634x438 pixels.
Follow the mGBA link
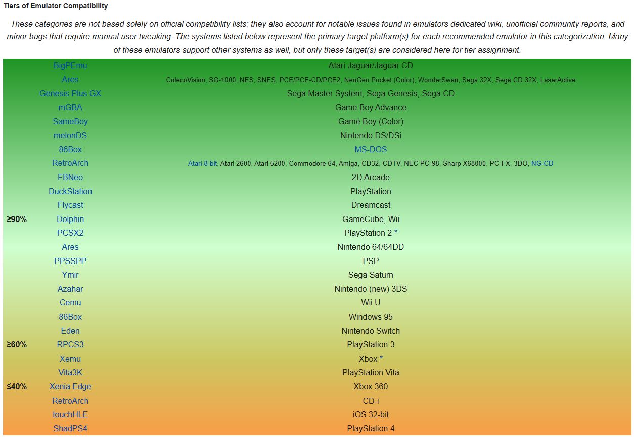pos(70,107)
